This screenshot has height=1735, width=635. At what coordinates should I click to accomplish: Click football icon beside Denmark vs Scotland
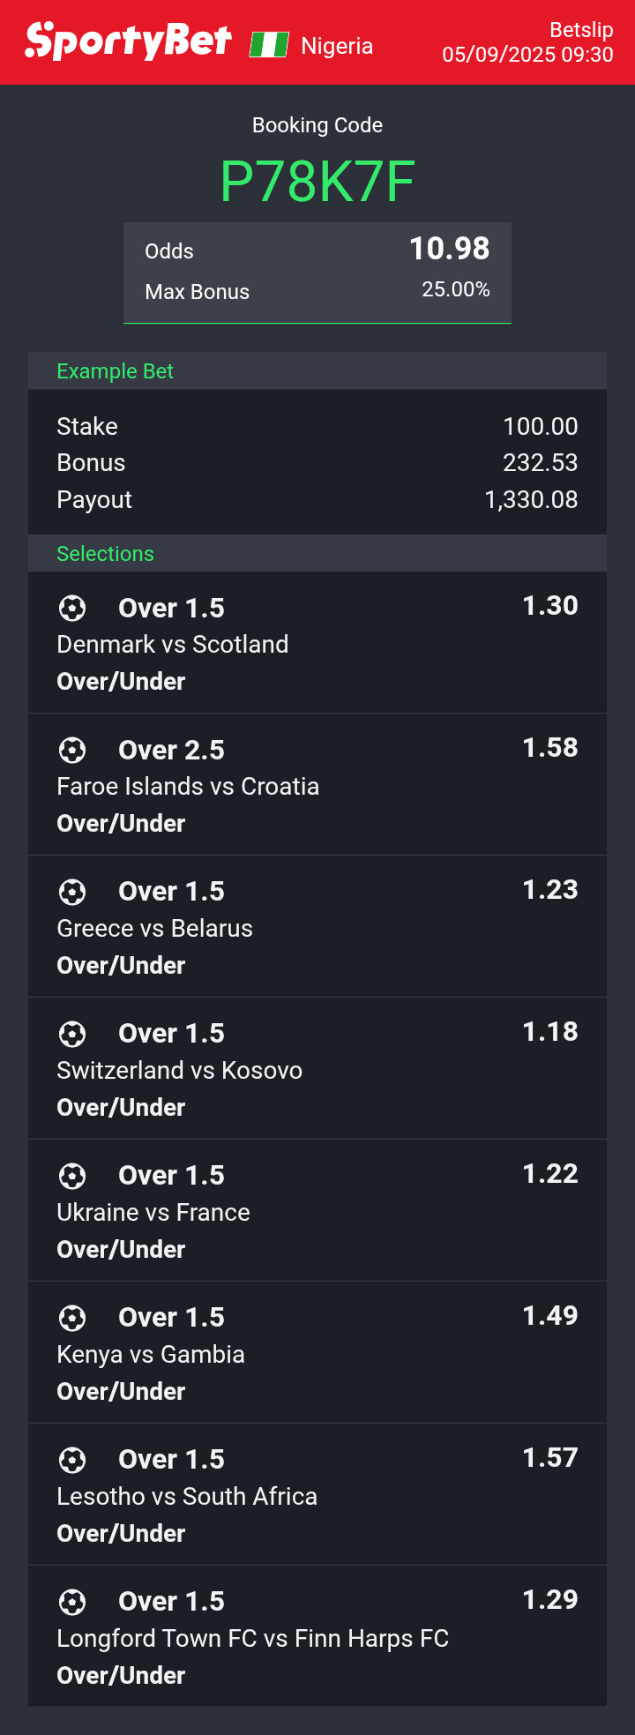pos(72,608)
